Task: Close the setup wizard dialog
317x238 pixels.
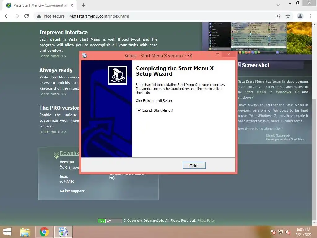Action: tap(229, 54)
